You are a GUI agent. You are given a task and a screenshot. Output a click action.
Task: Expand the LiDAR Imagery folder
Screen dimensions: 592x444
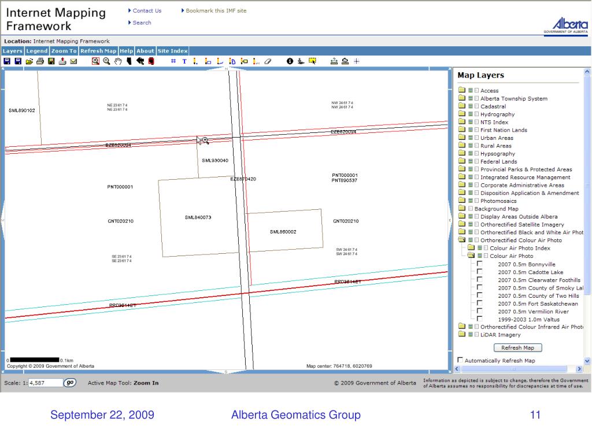click(x=462, y=335)
